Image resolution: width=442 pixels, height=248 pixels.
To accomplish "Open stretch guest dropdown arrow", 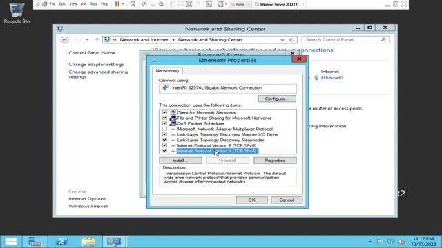I will click(226, 4).
